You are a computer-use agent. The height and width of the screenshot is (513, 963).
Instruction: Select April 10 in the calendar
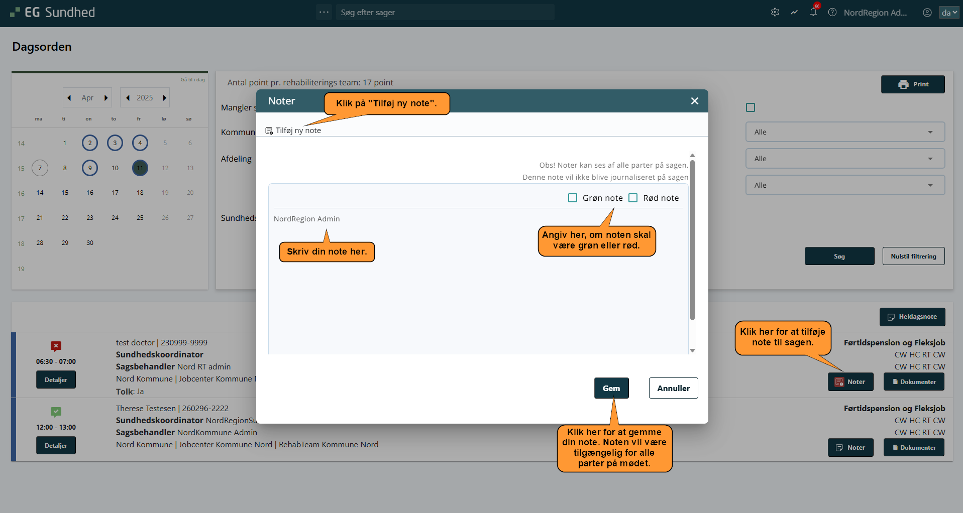tap(115, 168)
